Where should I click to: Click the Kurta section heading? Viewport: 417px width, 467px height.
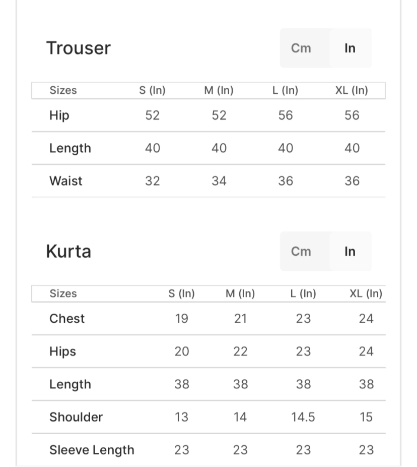coord(68,251)
